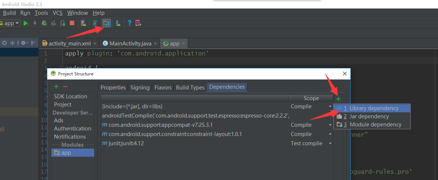
Task: Switch to MainActivity.java editor tab
Action: click(130, 44)
